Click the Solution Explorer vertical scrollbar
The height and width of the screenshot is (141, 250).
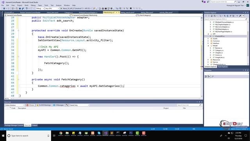pyautogui.click(x=248, y=43)
